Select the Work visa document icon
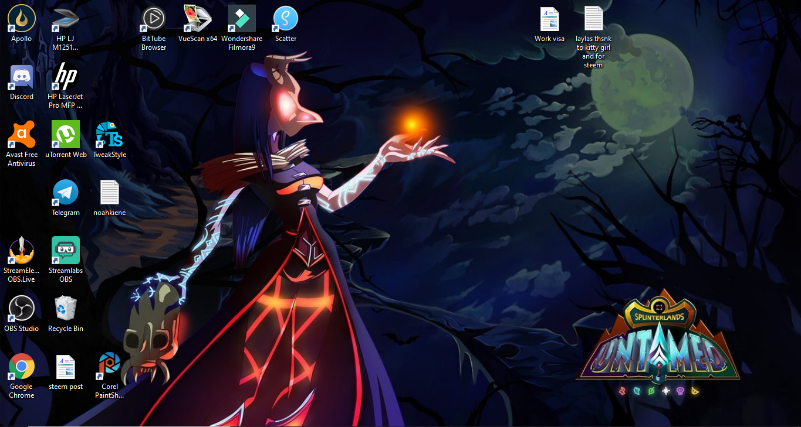The height and width of the screenshot is (427, 801). click(x=550, y=18)
